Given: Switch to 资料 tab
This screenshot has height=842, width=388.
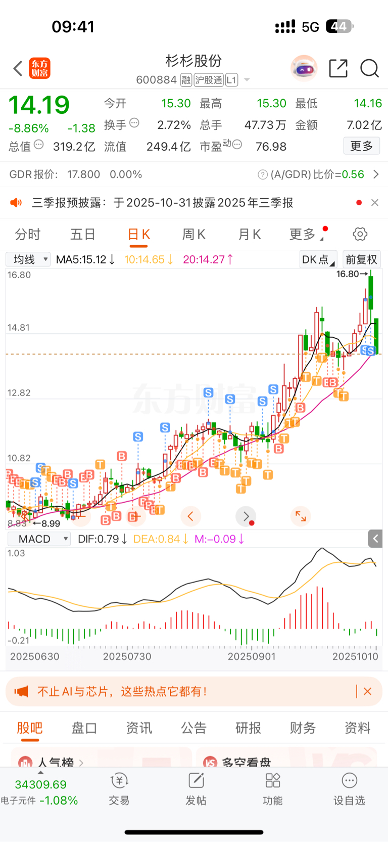Looking at the screenshot, I should tap(357, 728).
